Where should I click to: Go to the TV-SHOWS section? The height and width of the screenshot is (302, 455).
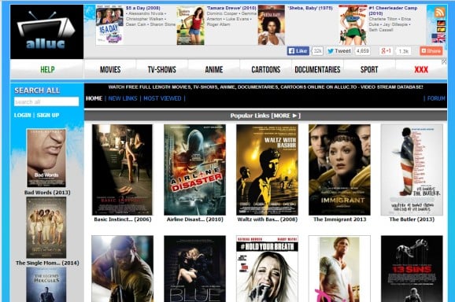[x=162, y=69]
